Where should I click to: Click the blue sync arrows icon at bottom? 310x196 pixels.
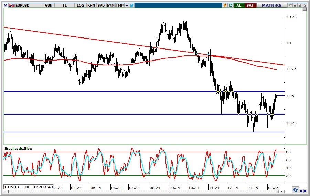coord(295,190)
